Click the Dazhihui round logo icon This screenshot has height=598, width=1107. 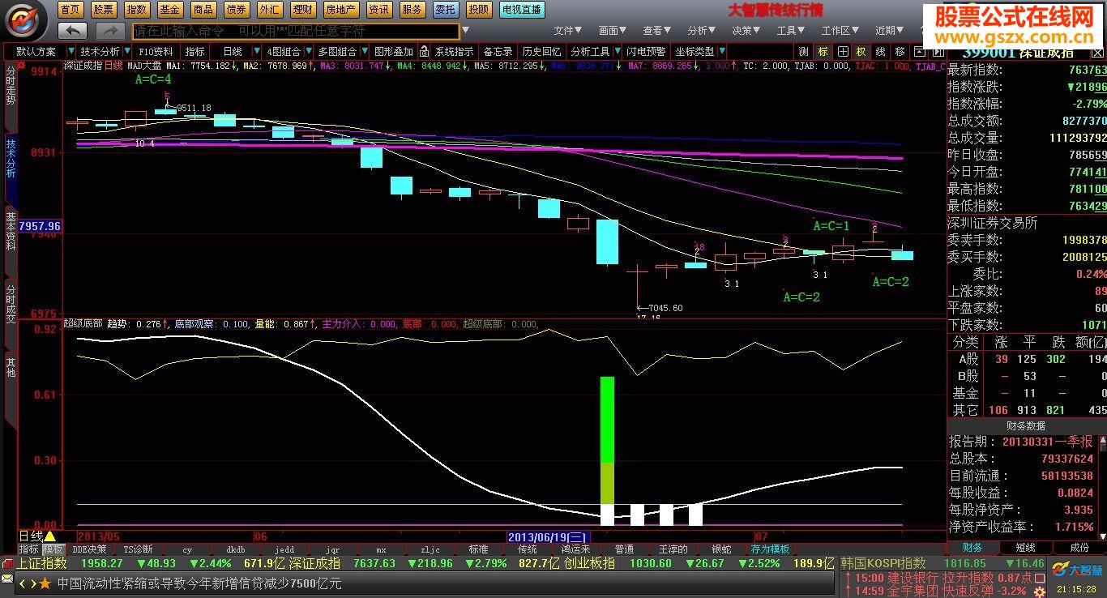pyautogui.click(x=27, y=20)
